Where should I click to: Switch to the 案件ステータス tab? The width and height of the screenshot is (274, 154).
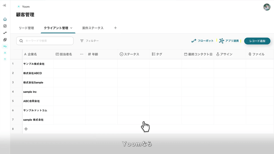[x=93, y=28]
